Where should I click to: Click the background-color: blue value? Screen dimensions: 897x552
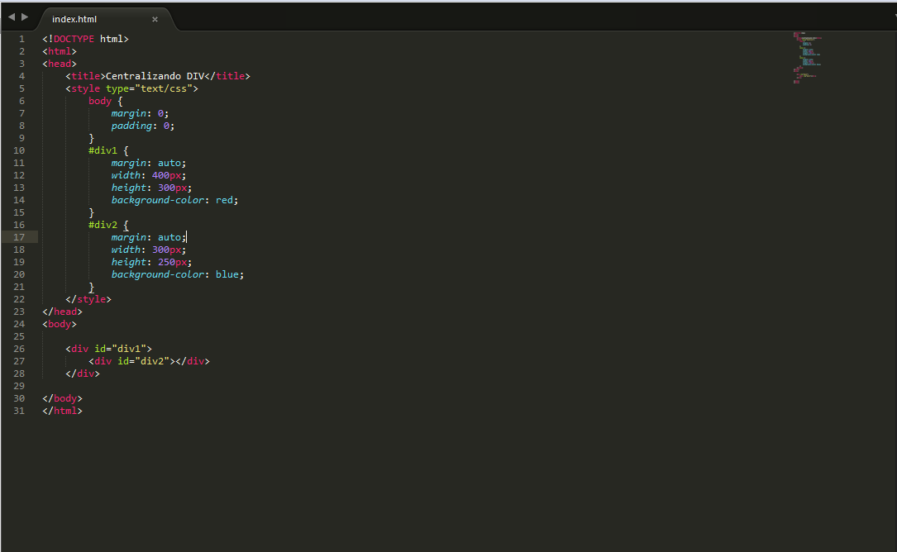coord(227,274)
